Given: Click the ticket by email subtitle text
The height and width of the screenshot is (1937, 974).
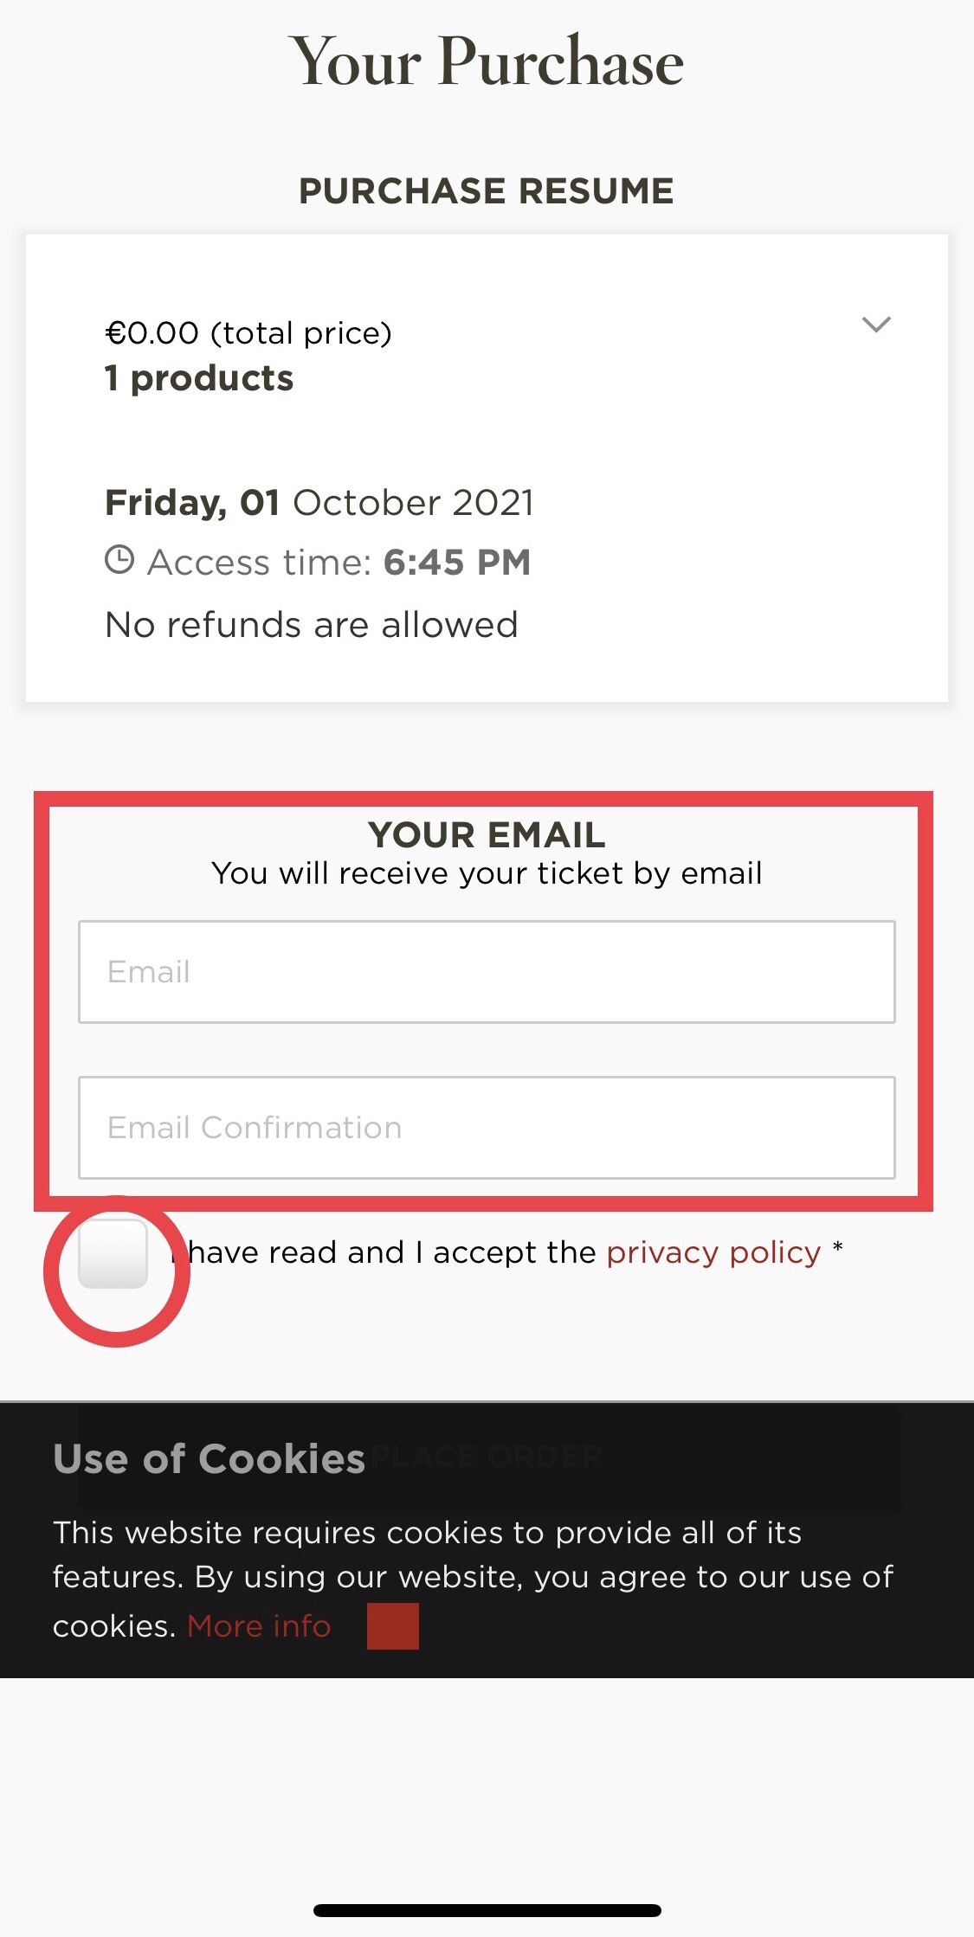Looking at the screenshot, I should pos(487,873).
